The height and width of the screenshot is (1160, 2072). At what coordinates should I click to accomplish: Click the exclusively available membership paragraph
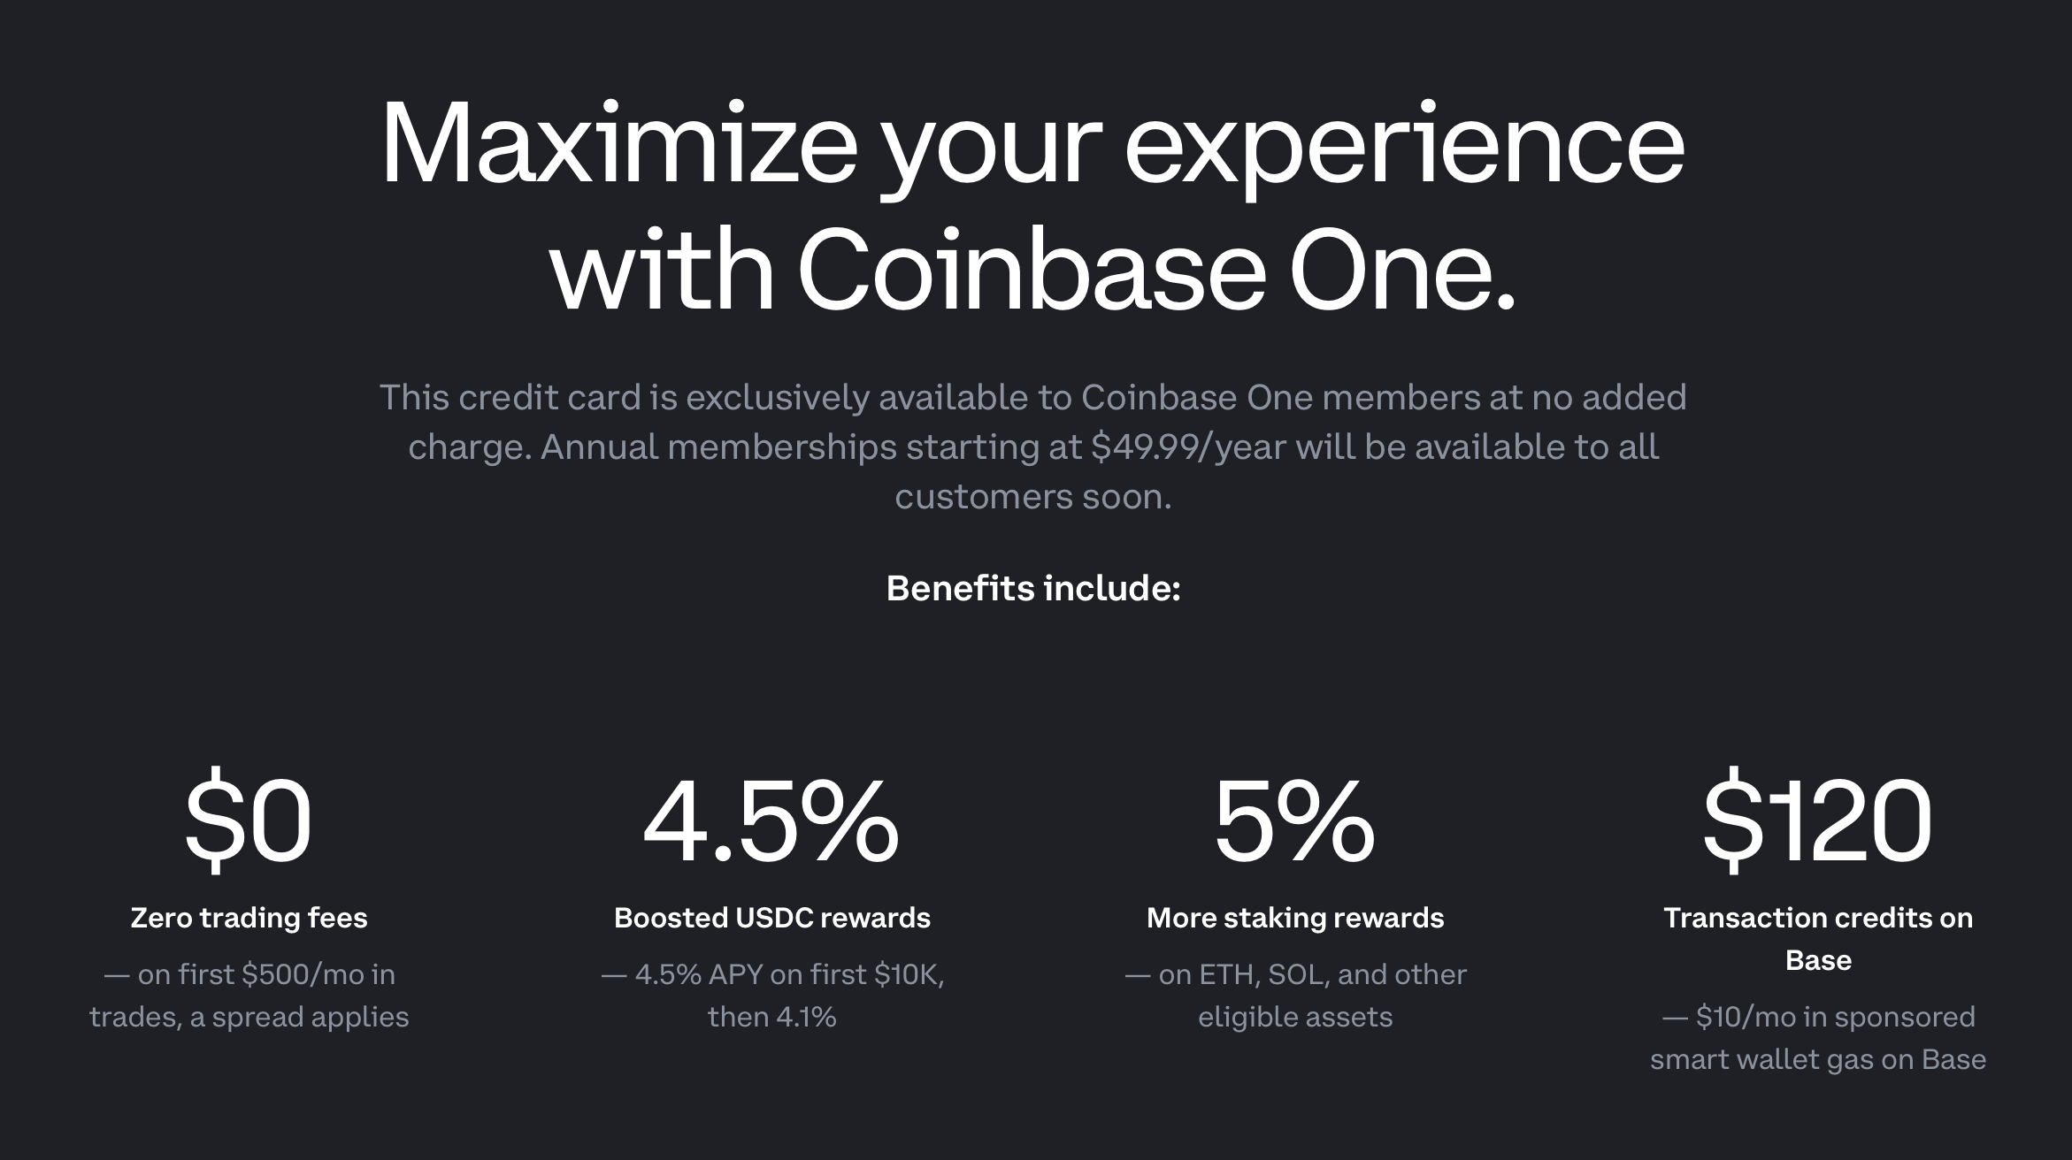[x=1032, y=446]
